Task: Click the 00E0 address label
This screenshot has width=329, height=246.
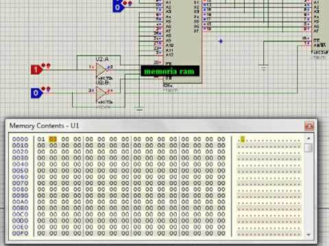Action: [20, 227]
